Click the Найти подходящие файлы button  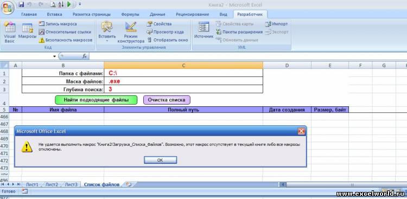96,100
